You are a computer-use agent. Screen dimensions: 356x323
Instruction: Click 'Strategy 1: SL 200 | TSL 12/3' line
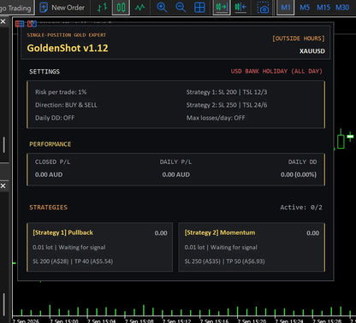coord(227,92)
